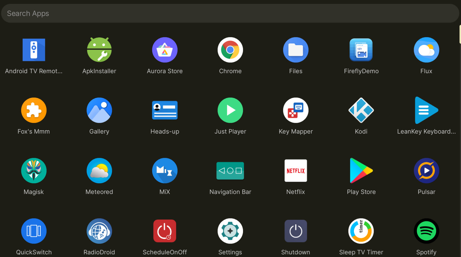Open Fox's Mmm app

click(34, 110)
